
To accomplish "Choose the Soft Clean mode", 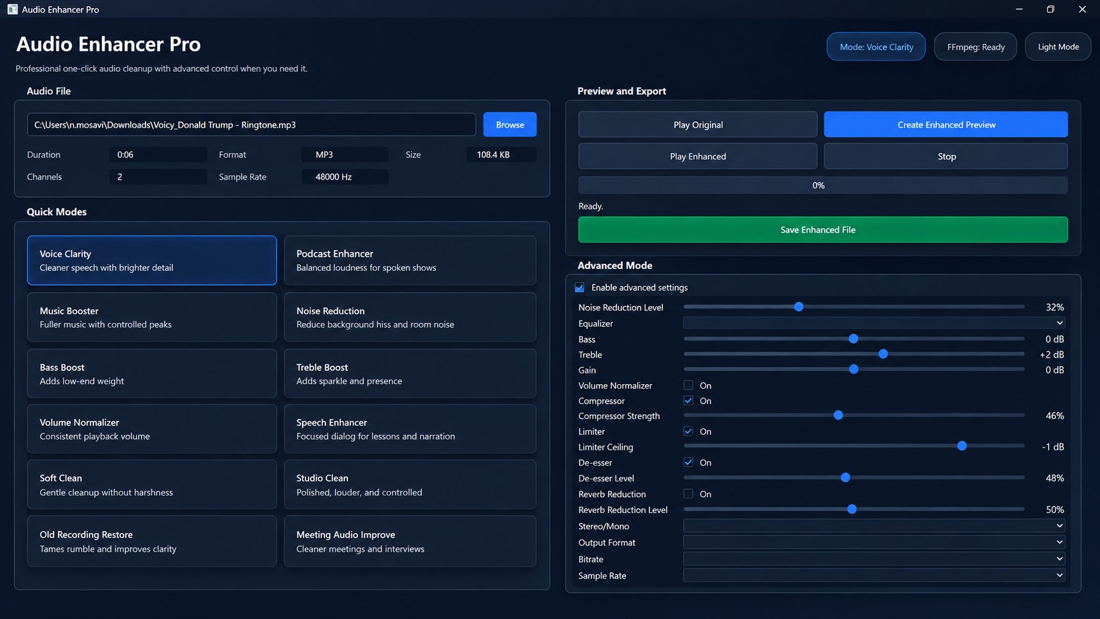I will (152, 485).
